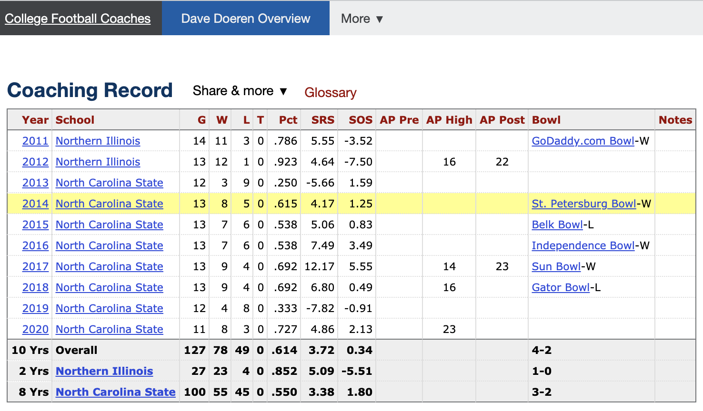703x411 pixels.
Task: Expand the More dropdown menu
Action: point(362,19)
